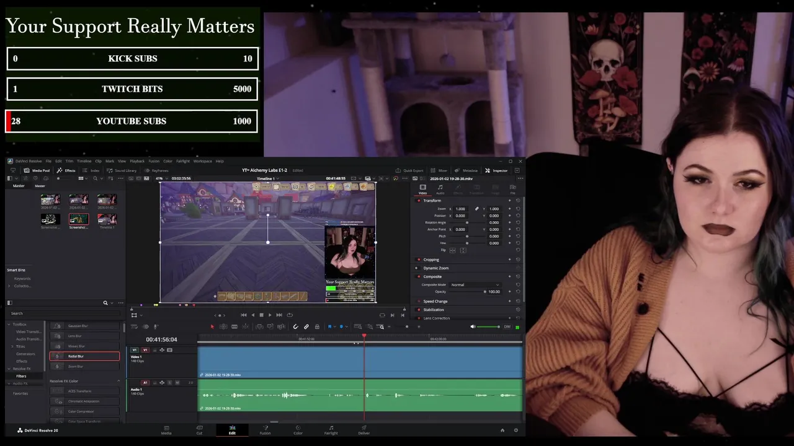
Task: Toggle the Effects panel button
Action: coord(66,170)
